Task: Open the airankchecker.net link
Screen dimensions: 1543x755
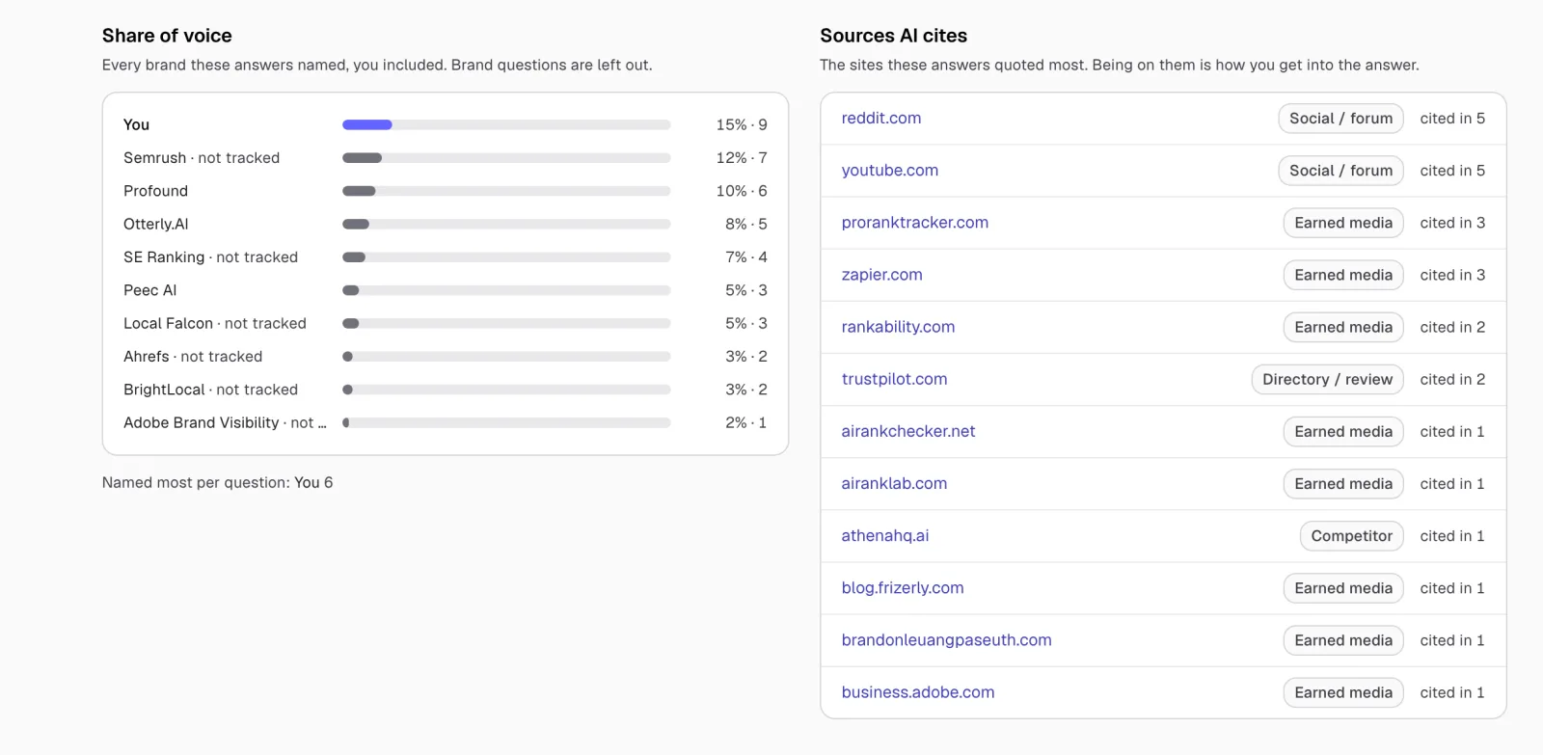Action: [907, 431]
